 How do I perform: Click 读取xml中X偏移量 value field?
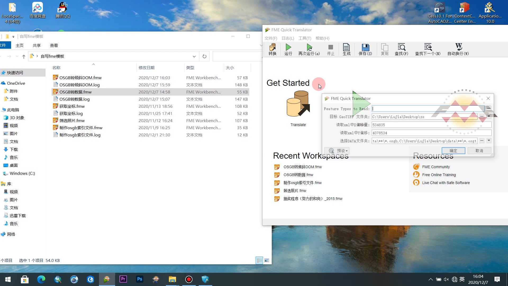[x=431, y=125]
